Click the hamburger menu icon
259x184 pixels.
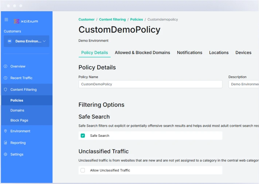[x=6, y=20]
